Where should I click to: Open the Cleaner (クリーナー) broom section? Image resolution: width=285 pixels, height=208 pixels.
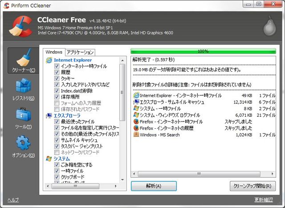tap(23, 61)
